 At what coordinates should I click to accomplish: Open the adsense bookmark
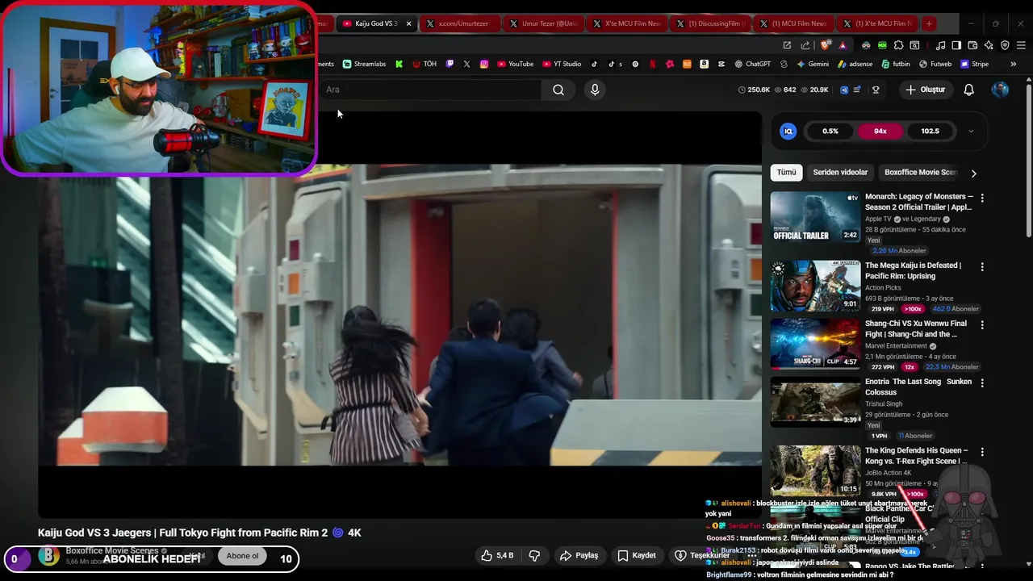tap(855, 64)
